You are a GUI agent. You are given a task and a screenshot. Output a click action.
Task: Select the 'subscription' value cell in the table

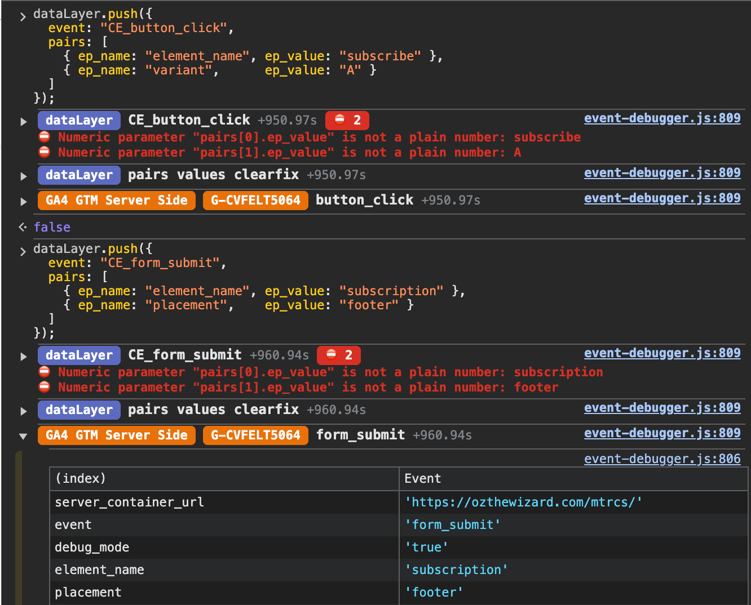(573, 570)
